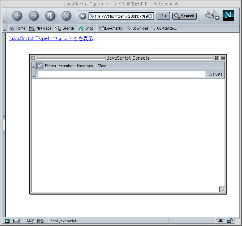
Task: Click the Back arrow navigation button
Action: click(x=17, y=16)
